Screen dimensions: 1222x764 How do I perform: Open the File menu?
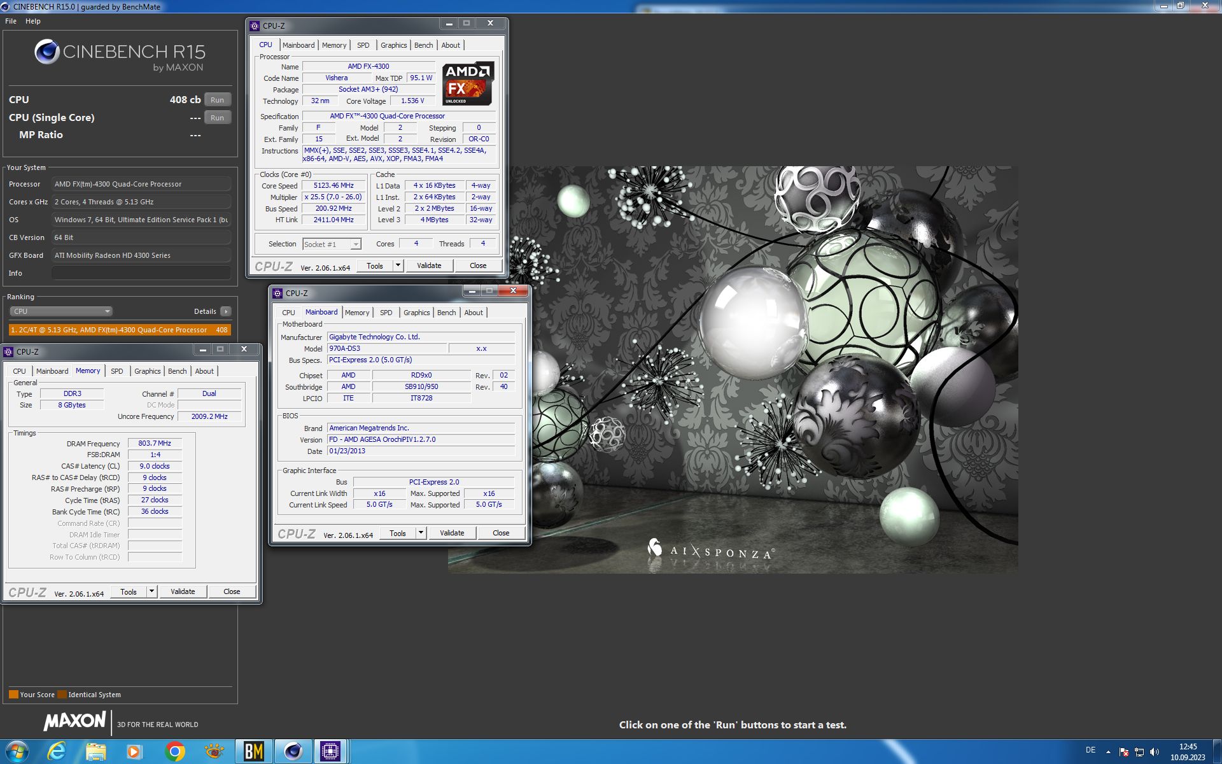[x=11, y=21]
